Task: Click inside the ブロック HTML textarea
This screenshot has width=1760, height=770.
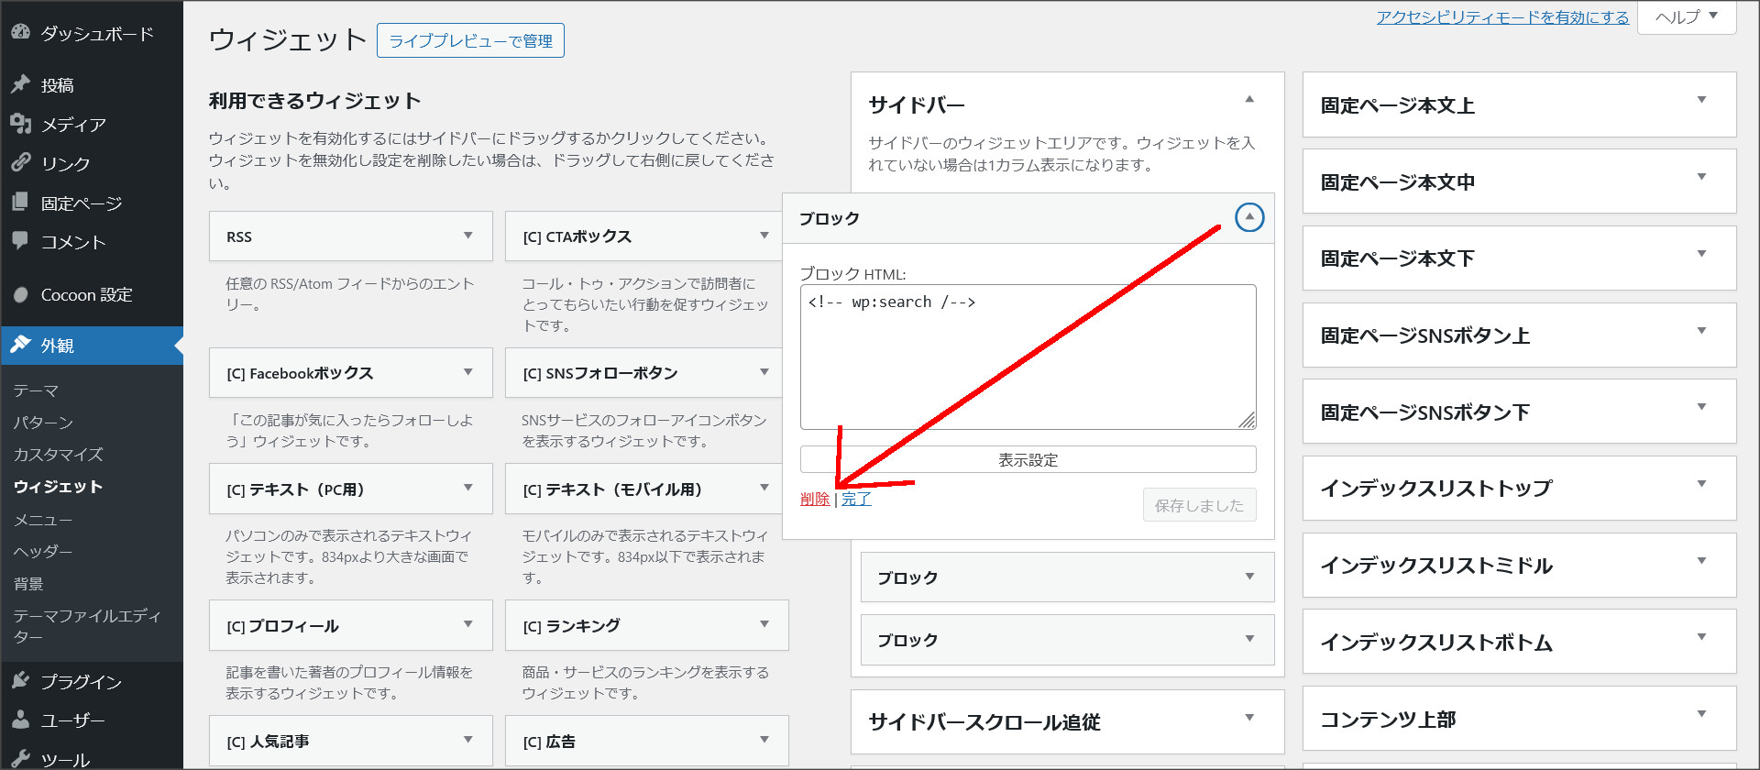Action: click(x=1028, y=357)
